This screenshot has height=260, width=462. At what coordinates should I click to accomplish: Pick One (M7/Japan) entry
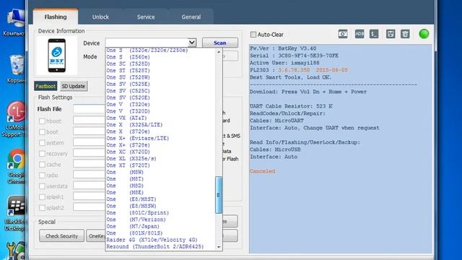pyautogui.click(x=160, y=226)
